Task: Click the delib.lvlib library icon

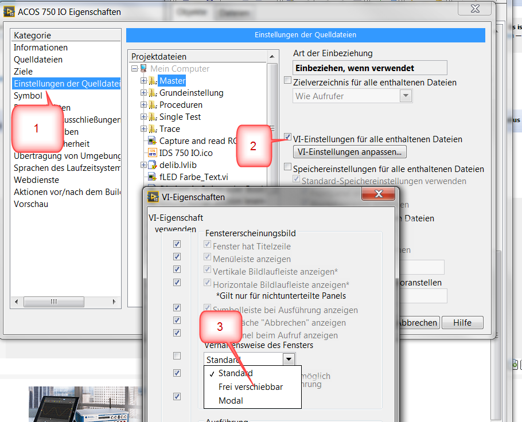Action: pos(152,165)
